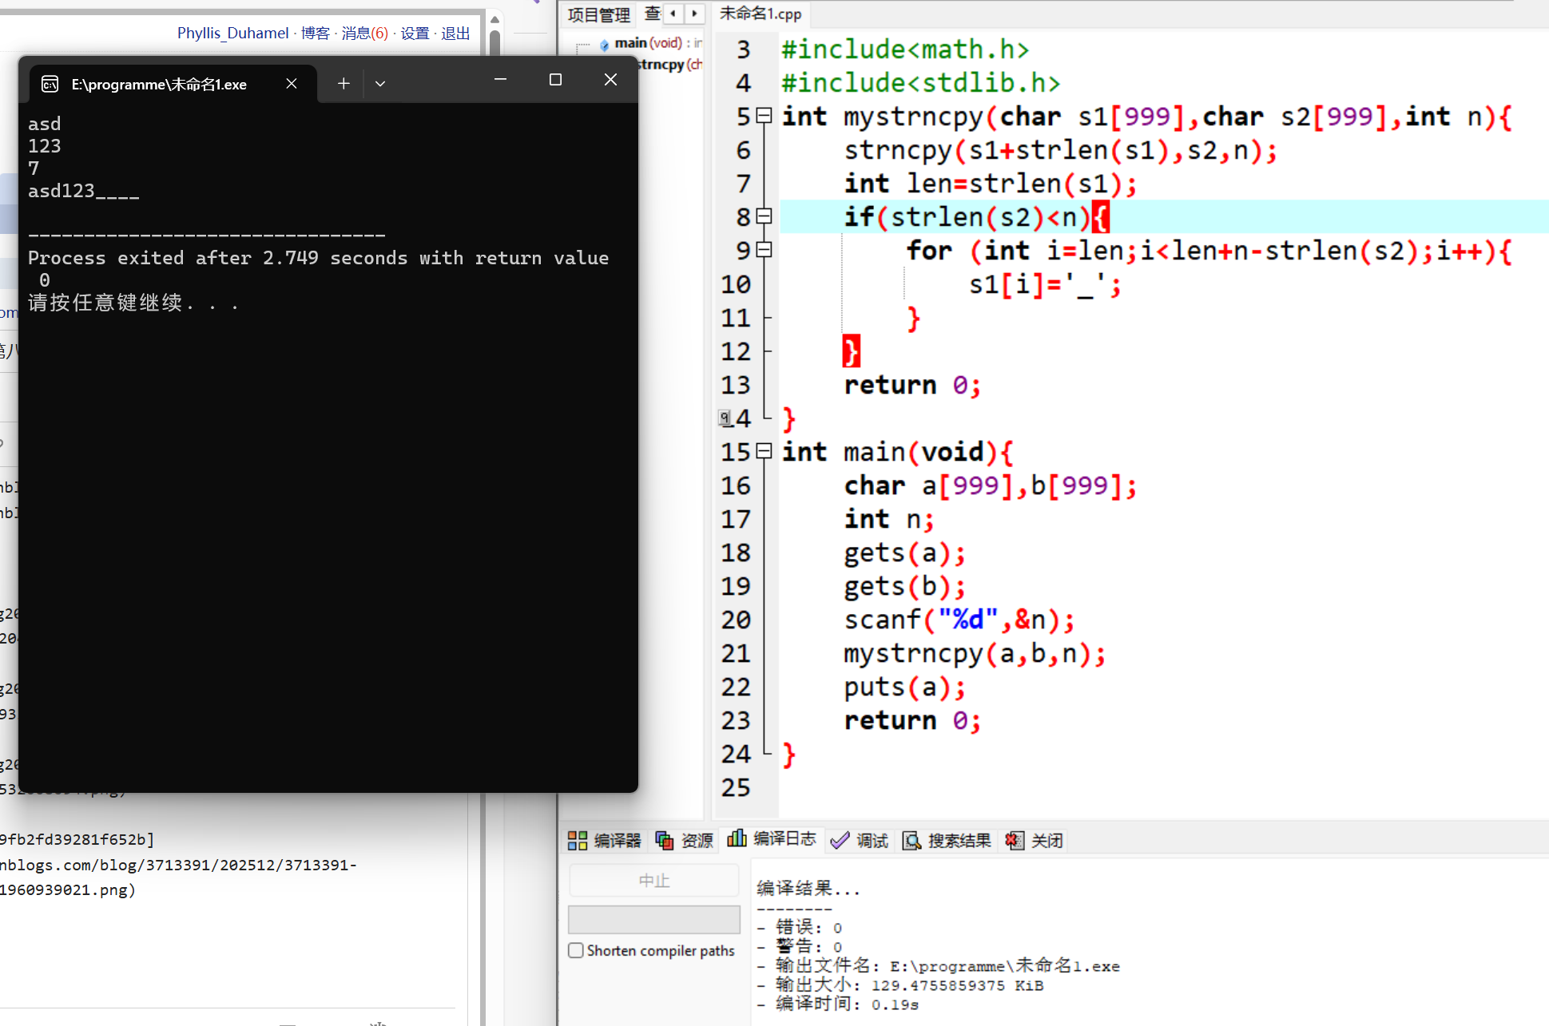Show the 搜索结果 search results tab
This screenshot has height=1026, width=1549.
(947, 840)
